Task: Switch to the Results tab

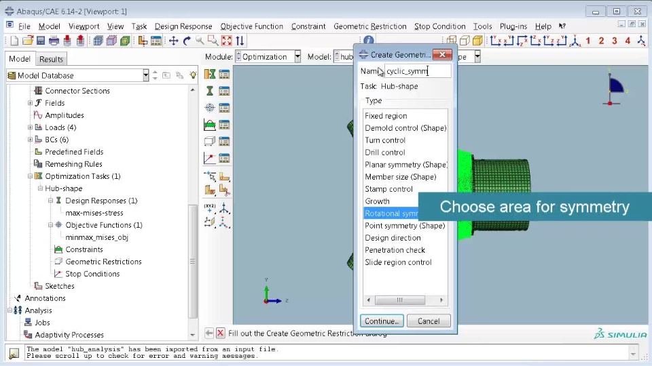Action: [x=51, y=59]
